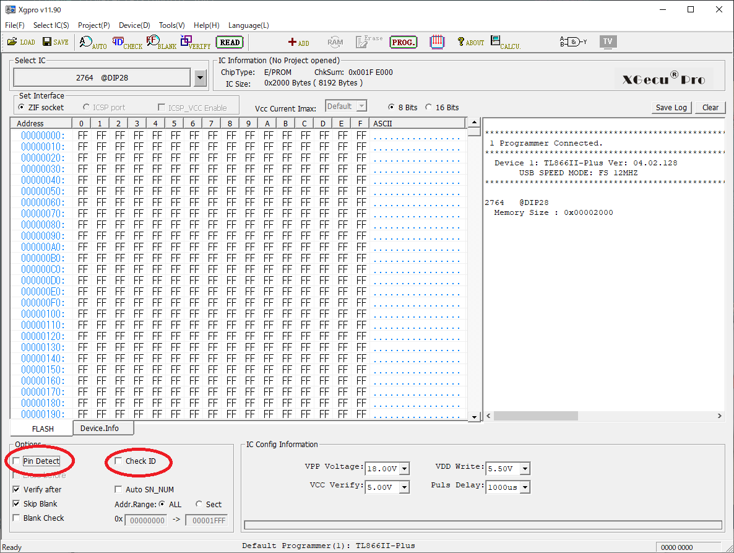Expand the VCC Verify dropdown
Viewport: 734px width, 553px height.
pos(405,487)
